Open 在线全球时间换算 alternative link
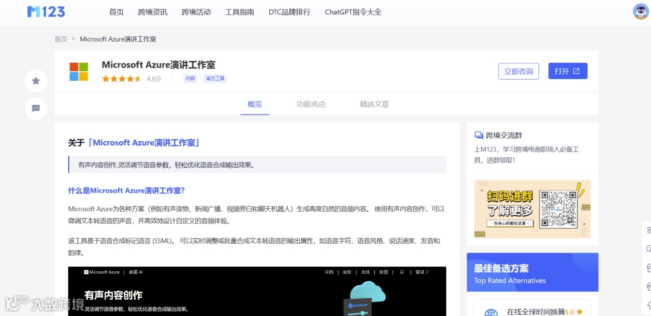Viewport: 651px width, 316px height. tap(536, 311)
